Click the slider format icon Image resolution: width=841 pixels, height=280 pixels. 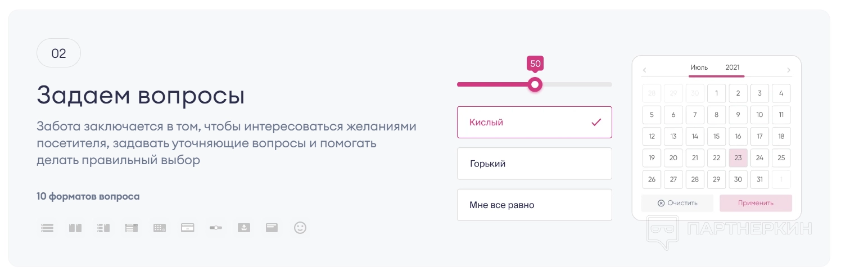(x=216, y=228)
